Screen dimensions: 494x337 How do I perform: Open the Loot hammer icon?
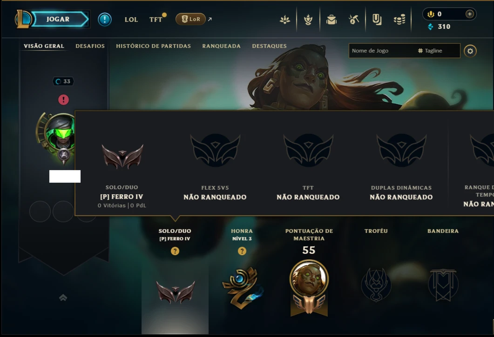pos(354,20)
